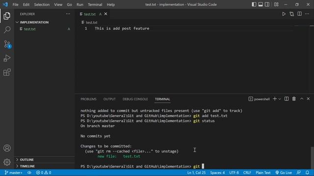Click Ln 1, Col 25 indicator

(196, 173)
